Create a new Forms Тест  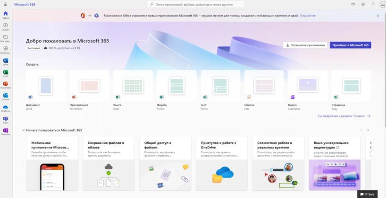[x=220, y=90]
